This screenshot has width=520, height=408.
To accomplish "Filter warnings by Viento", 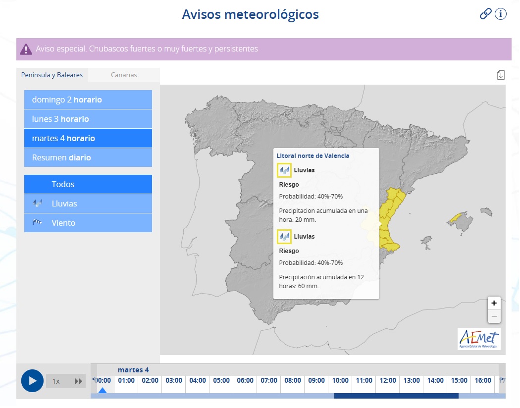I will (88, 223).
